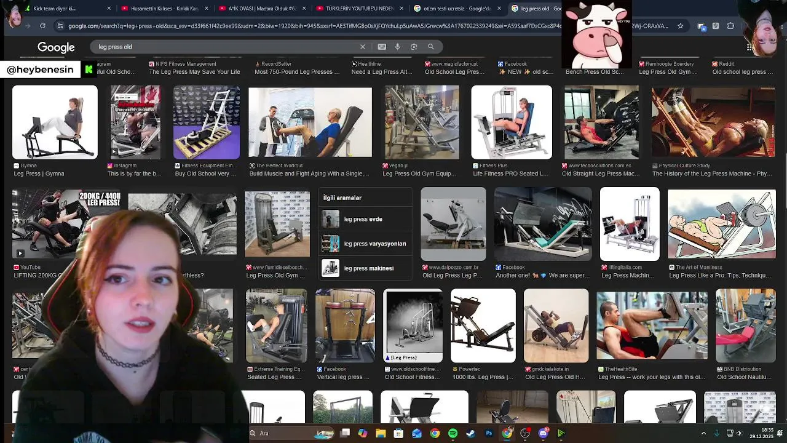Open Spotify from the taskbar
The height and width of the screenshot is (443, 787).
(x=453, y=433)
